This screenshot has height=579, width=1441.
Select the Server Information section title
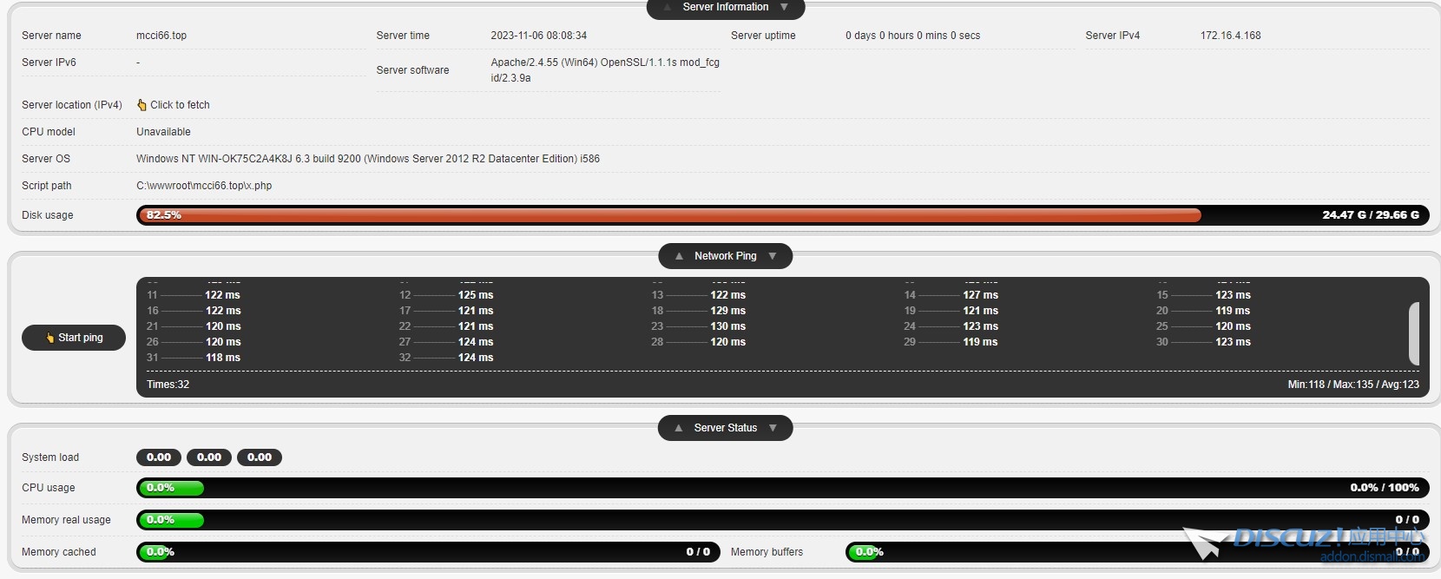[726, 7]
